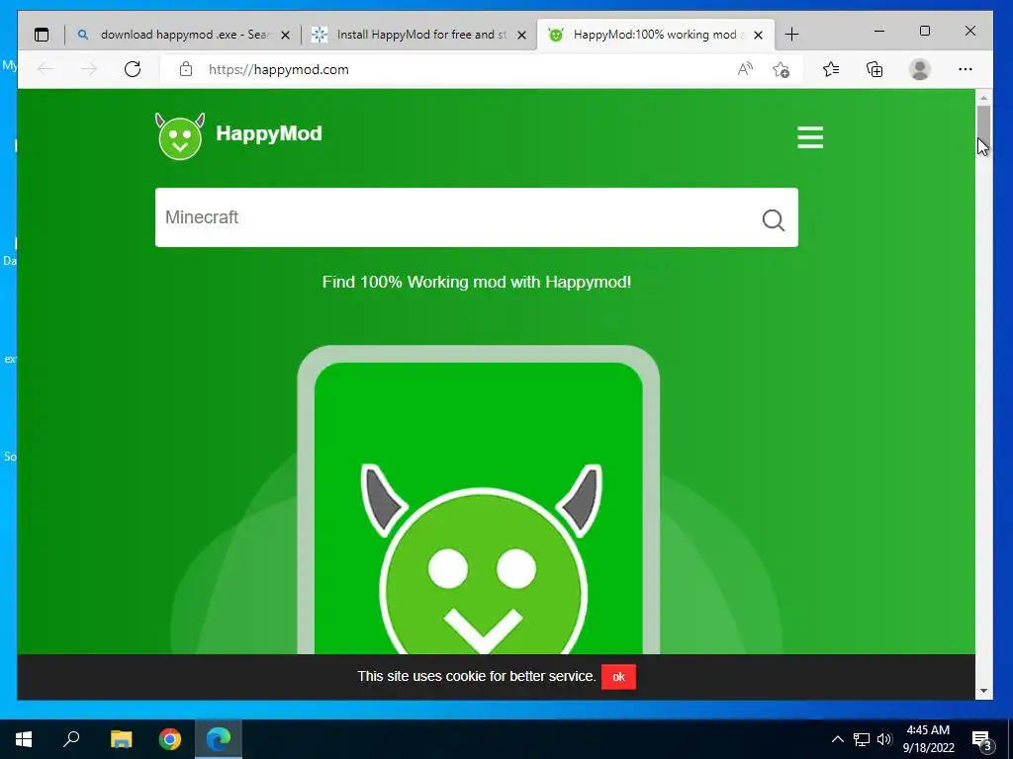
Task: Open the HappyMod hamburger menu
Action: pos(810,137)
